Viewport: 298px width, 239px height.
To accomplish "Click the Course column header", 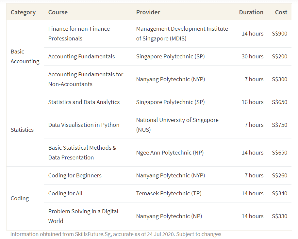I will 58,12.
